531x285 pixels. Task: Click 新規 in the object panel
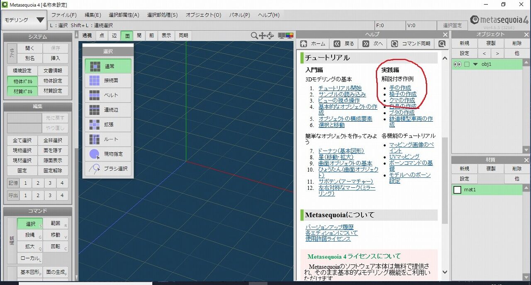coord(465,43)
